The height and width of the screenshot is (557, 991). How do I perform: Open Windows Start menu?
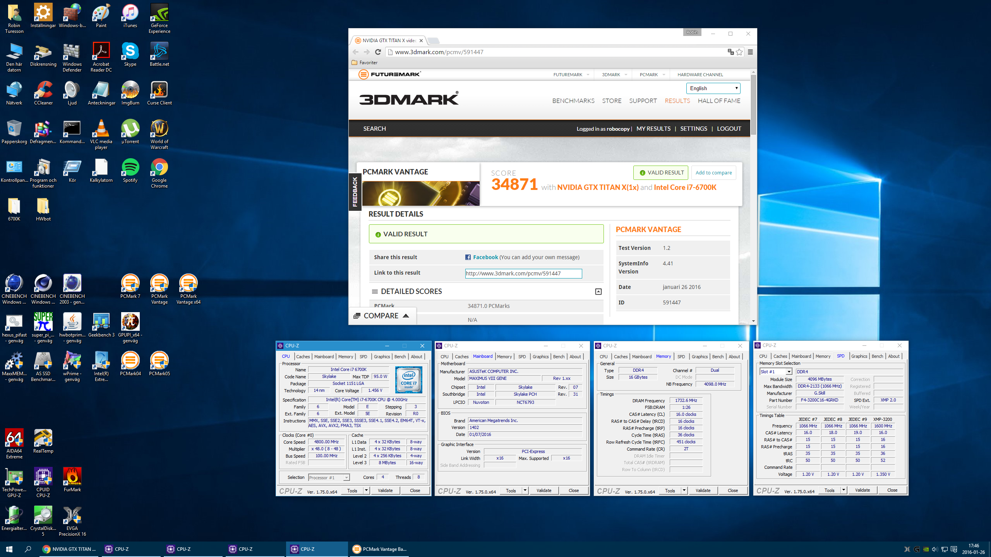[x=9, y=549]
